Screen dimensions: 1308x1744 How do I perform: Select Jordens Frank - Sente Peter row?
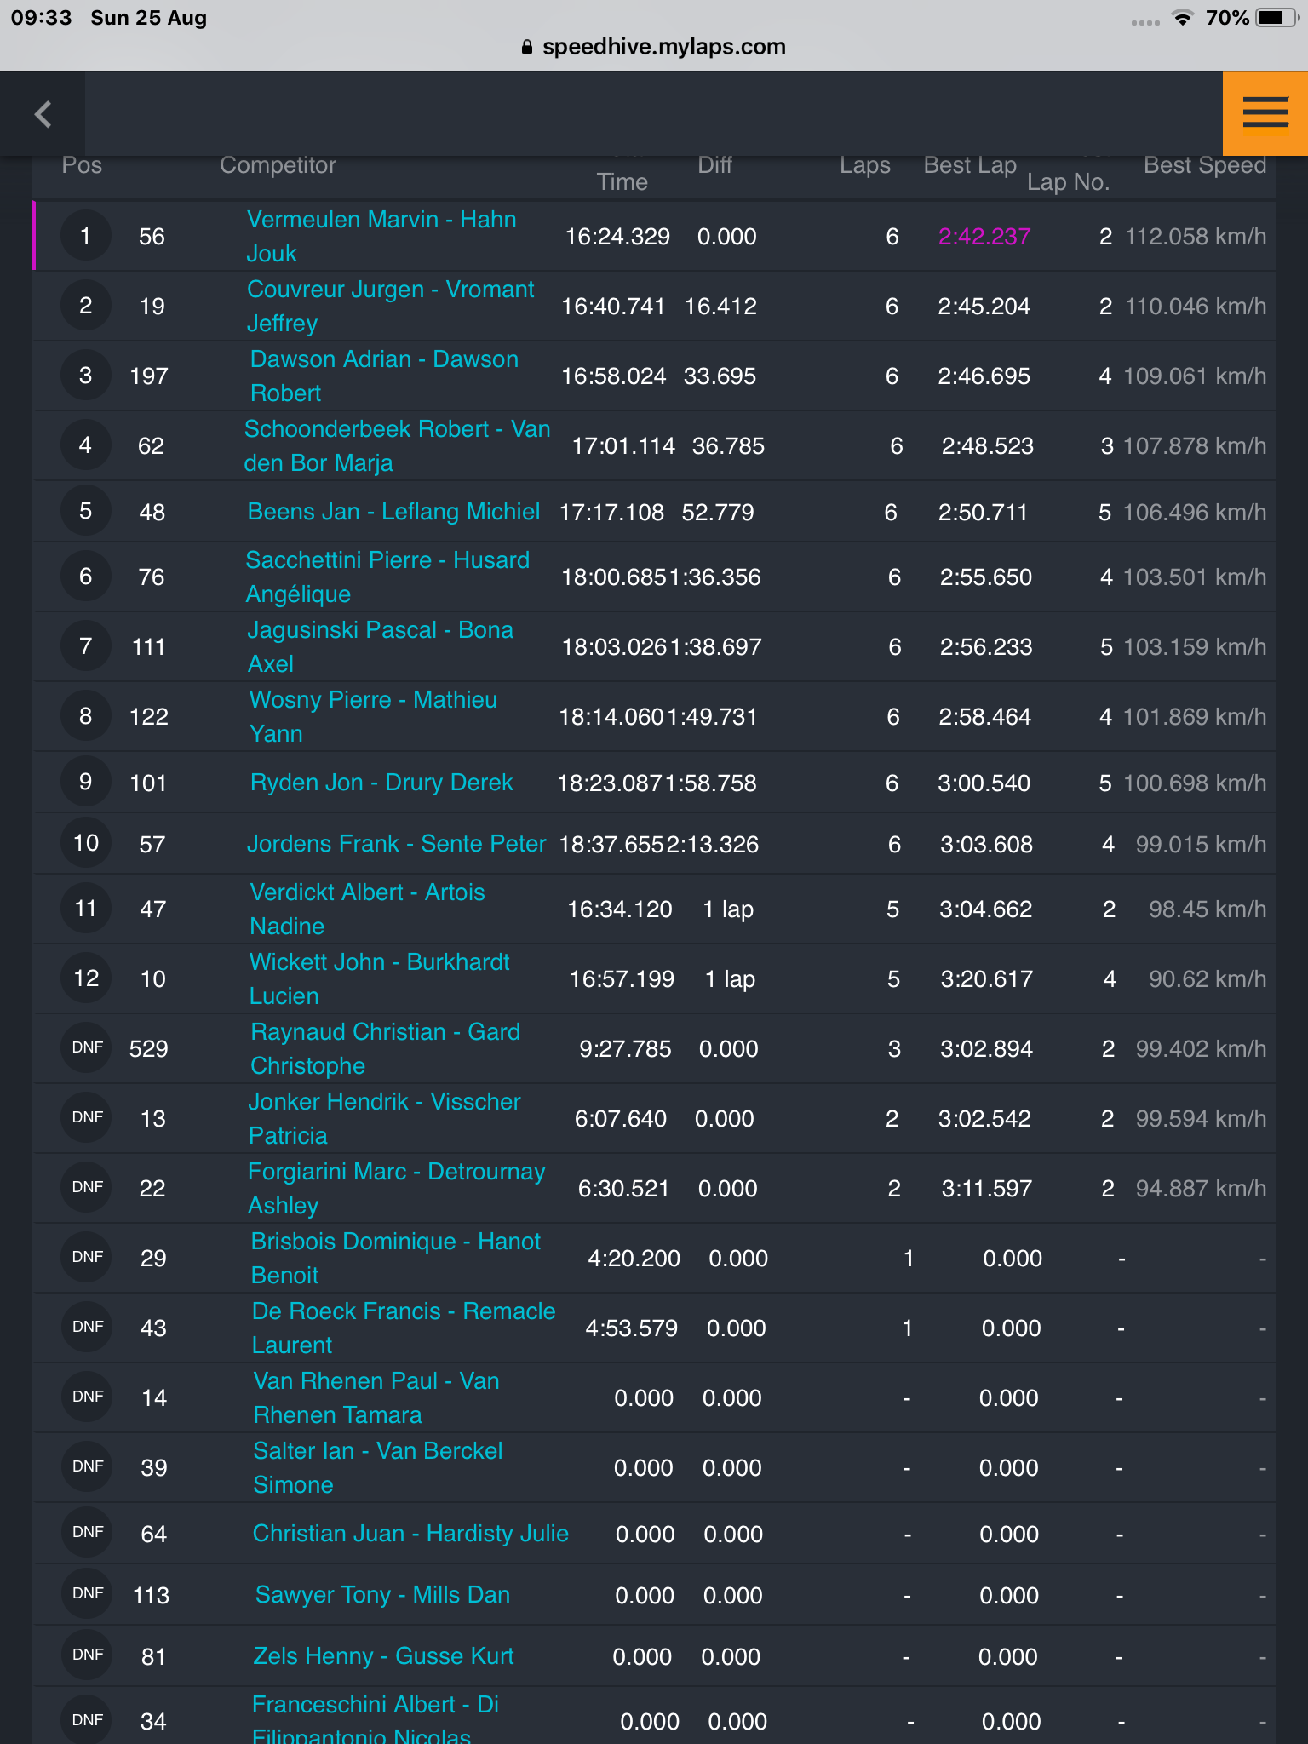(654, 844)
